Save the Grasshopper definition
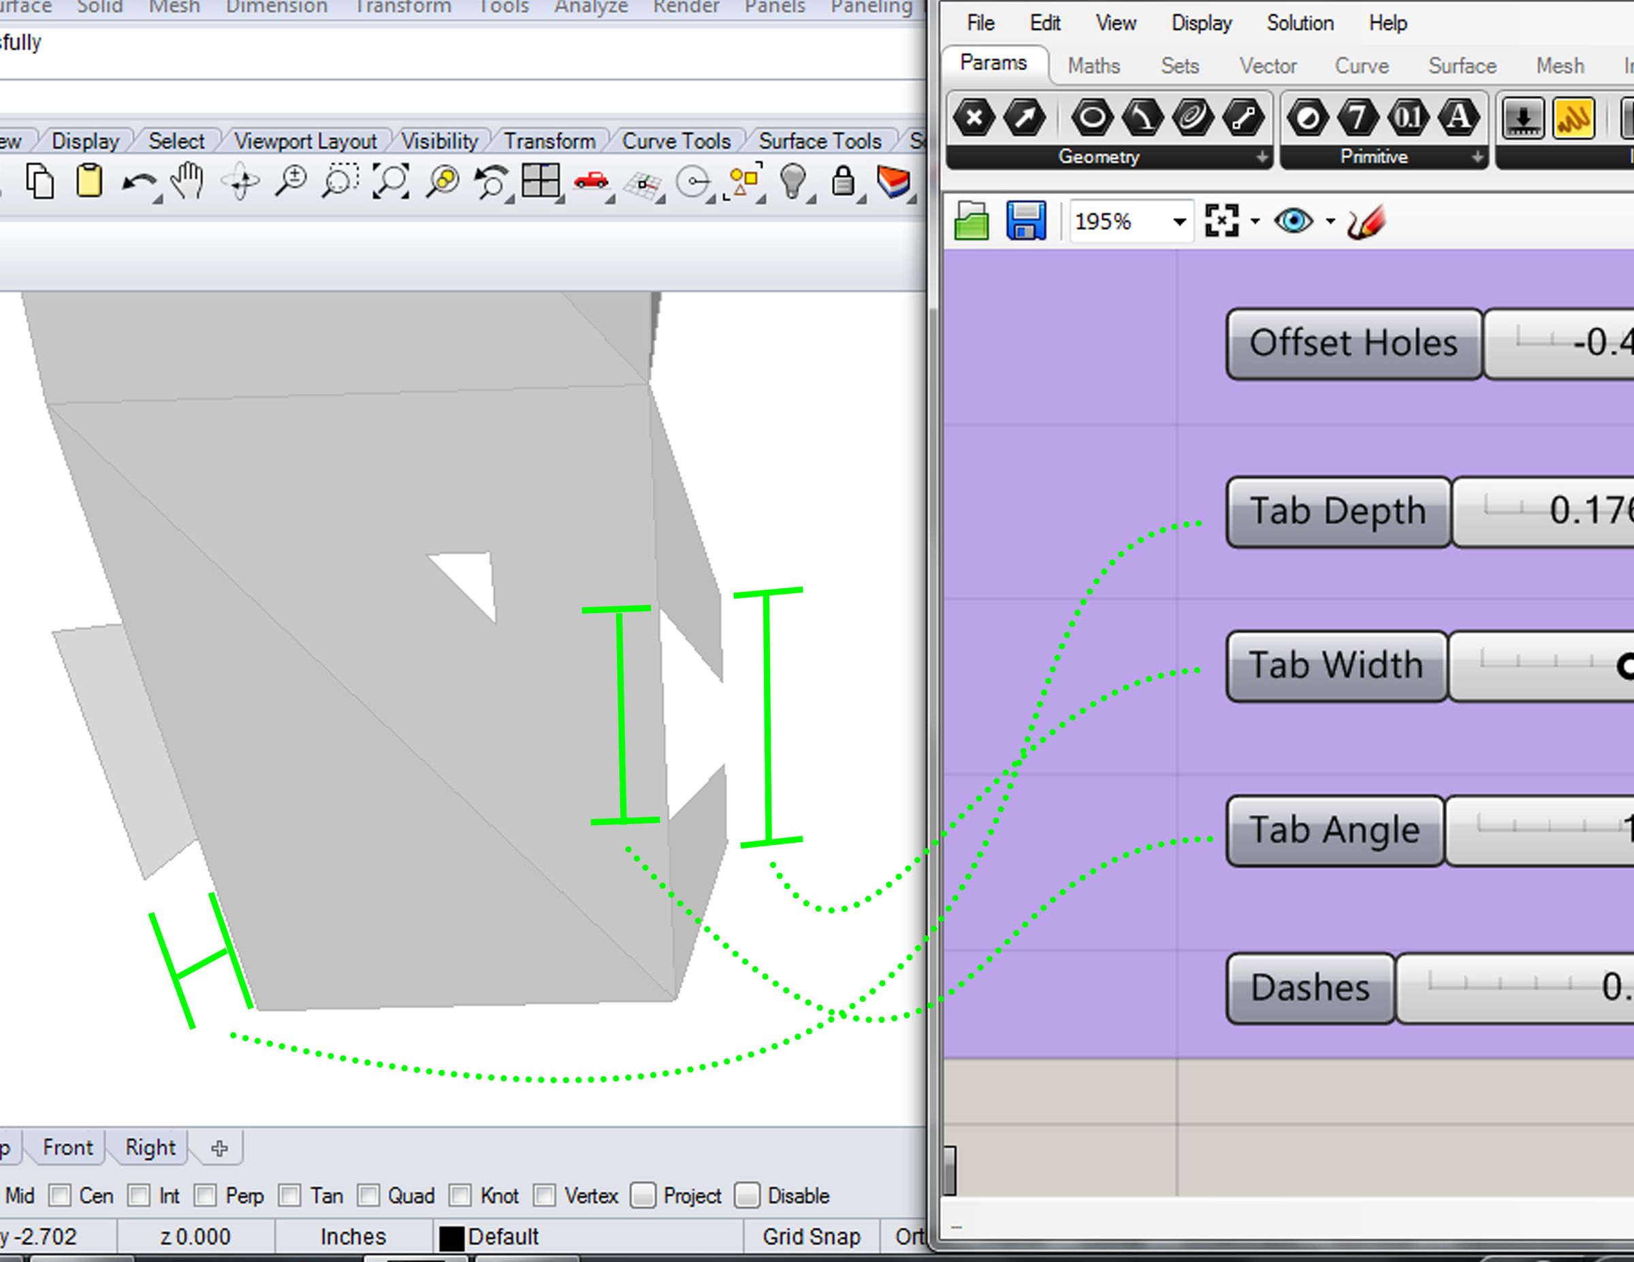Viewport: 1634px width, 1262px height. point(1027,220)
